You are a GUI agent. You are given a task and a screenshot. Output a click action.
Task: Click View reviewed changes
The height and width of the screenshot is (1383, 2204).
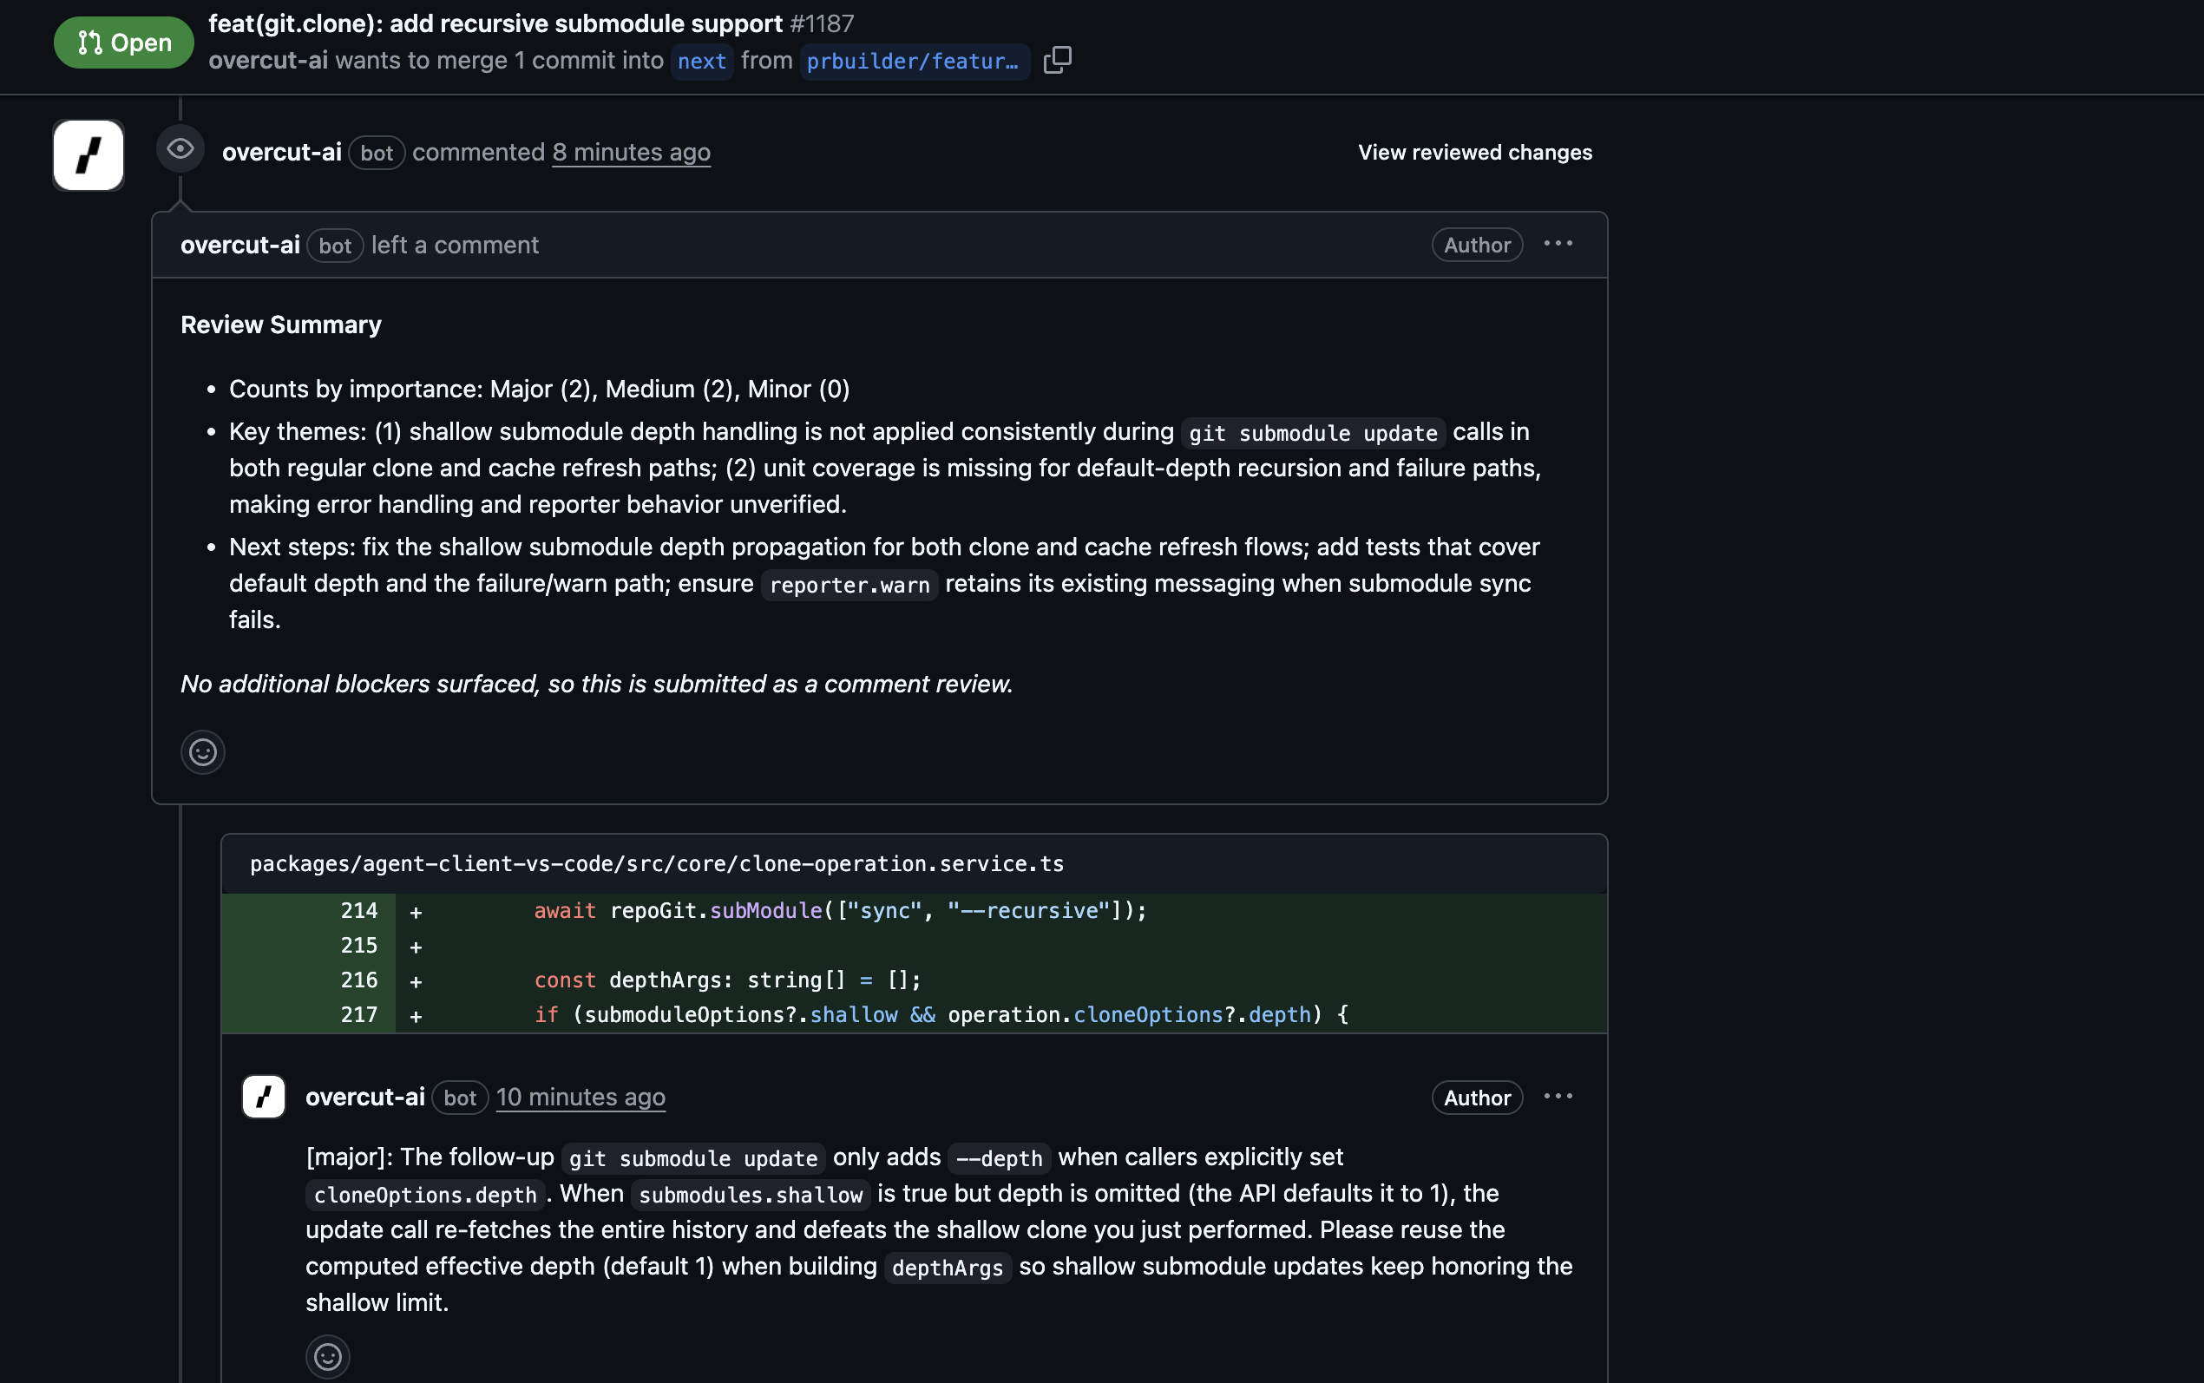tap(1474, 153)
